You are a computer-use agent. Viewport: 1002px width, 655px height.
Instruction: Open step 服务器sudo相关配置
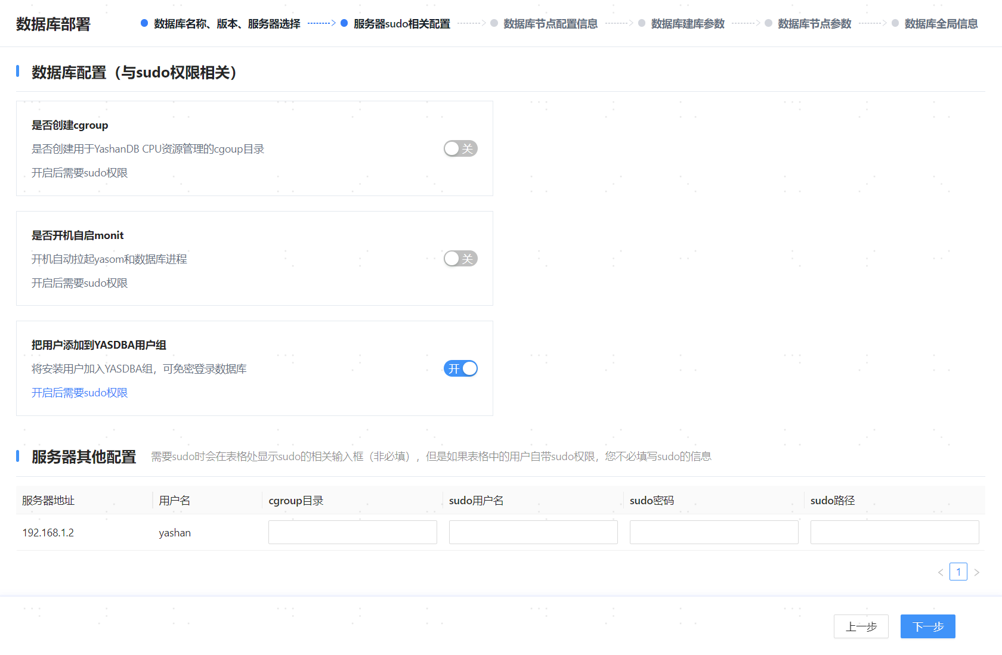click(401, 24)
